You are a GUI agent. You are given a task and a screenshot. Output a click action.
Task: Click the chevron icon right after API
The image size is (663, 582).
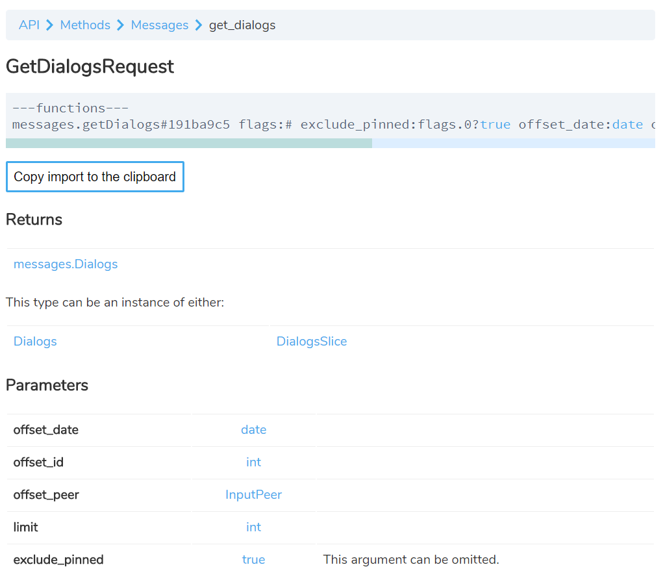pyautogui.click(x=50, y=25)
